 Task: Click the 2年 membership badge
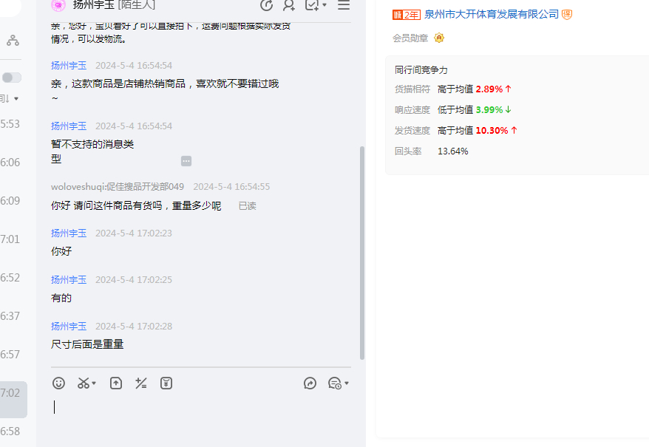(x=406, y=15)
